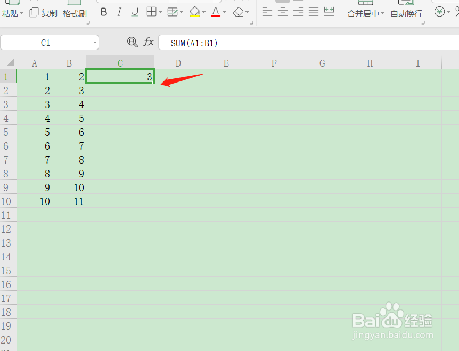Select column D header

point(178,63)
